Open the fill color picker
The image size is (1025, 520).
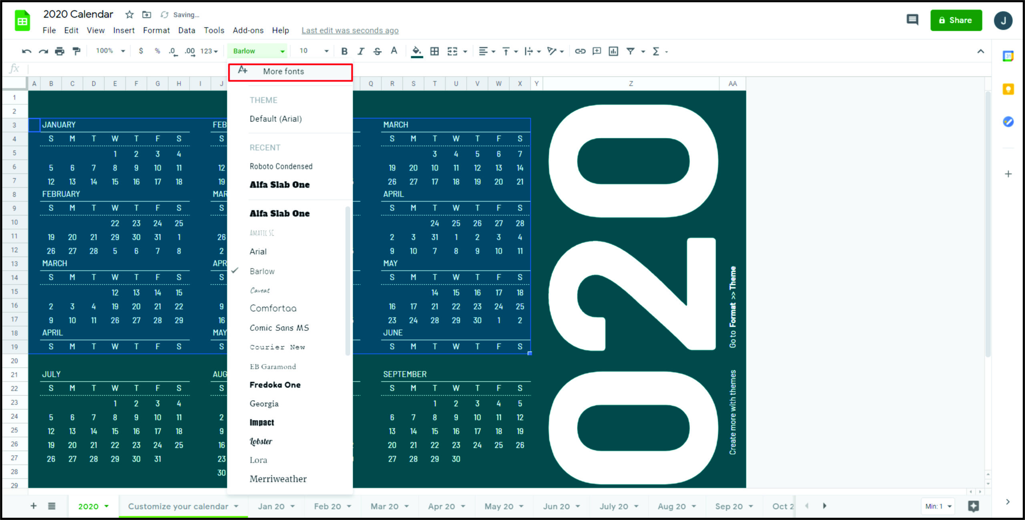[x=417, y=51]
